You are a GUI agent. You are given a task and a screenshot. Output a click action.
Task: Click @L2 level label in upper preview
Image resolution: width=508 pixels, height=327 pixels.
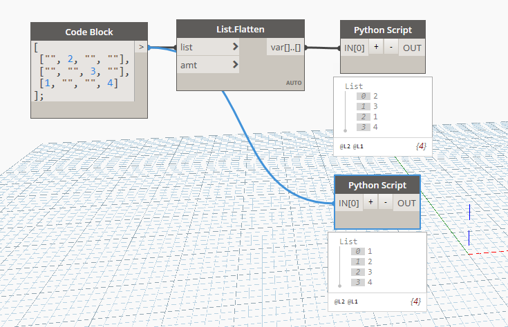click(x=345, y=146)
